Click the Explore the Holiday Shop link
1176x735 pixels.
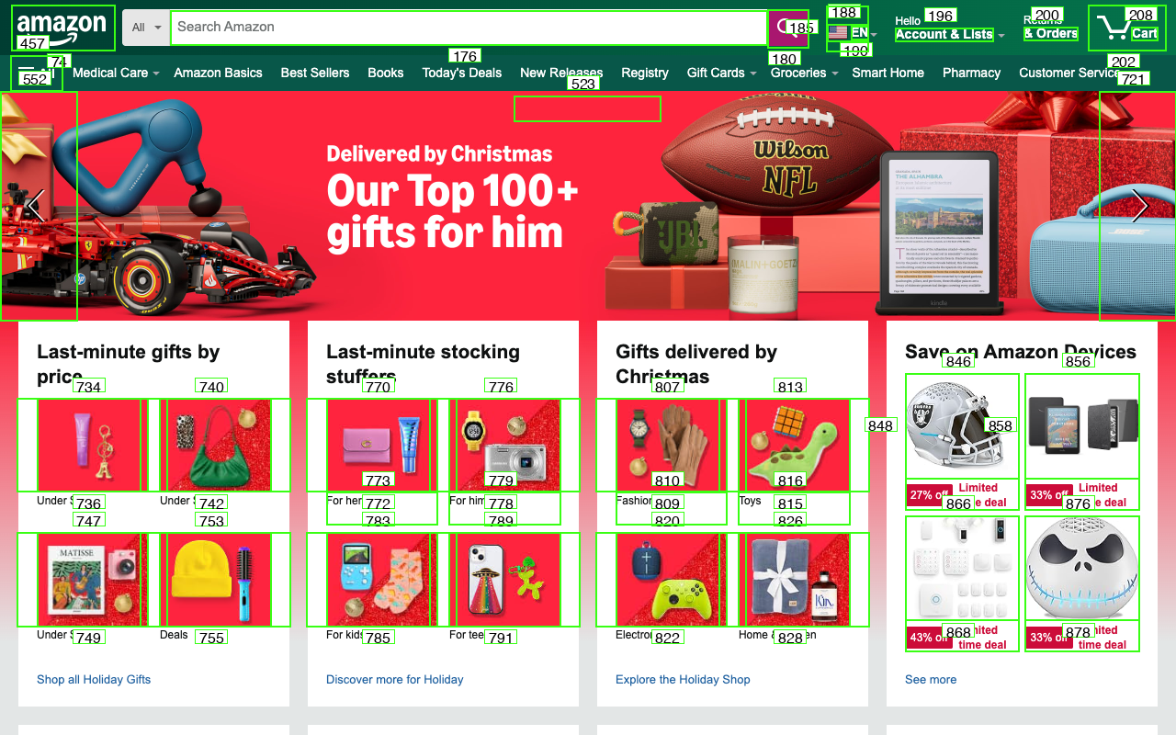[683, 680]
